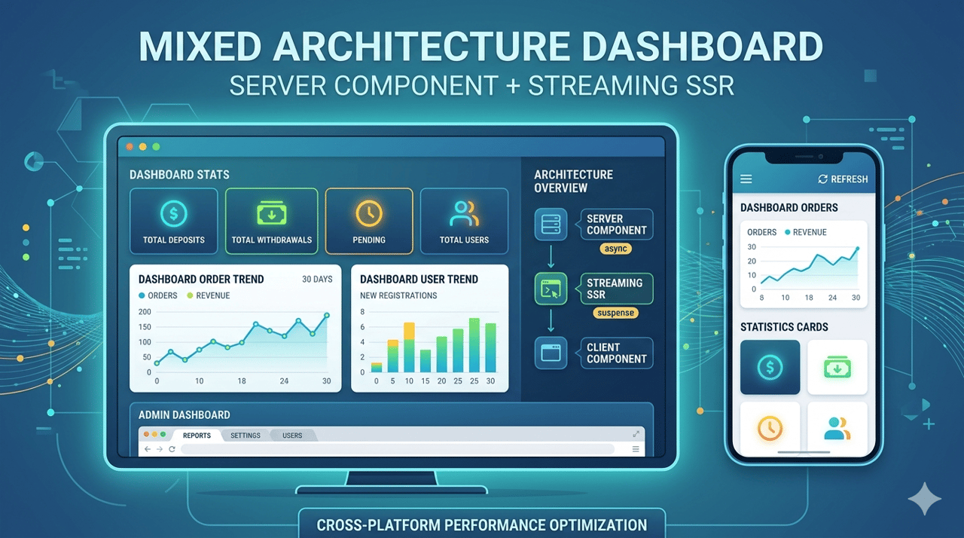Tap the phone users statistics card
This screenshot has height=538, width=964.
(837, 428)
